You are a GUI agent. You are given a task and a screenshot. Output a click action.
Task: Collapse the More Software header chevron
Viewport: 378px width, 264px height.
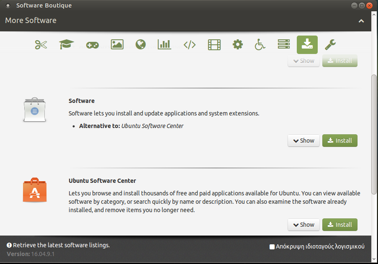[x=361, y=21]
